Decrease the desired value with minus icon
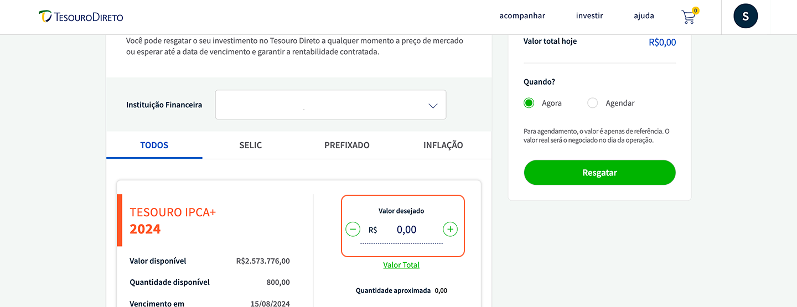 point(353,229)
